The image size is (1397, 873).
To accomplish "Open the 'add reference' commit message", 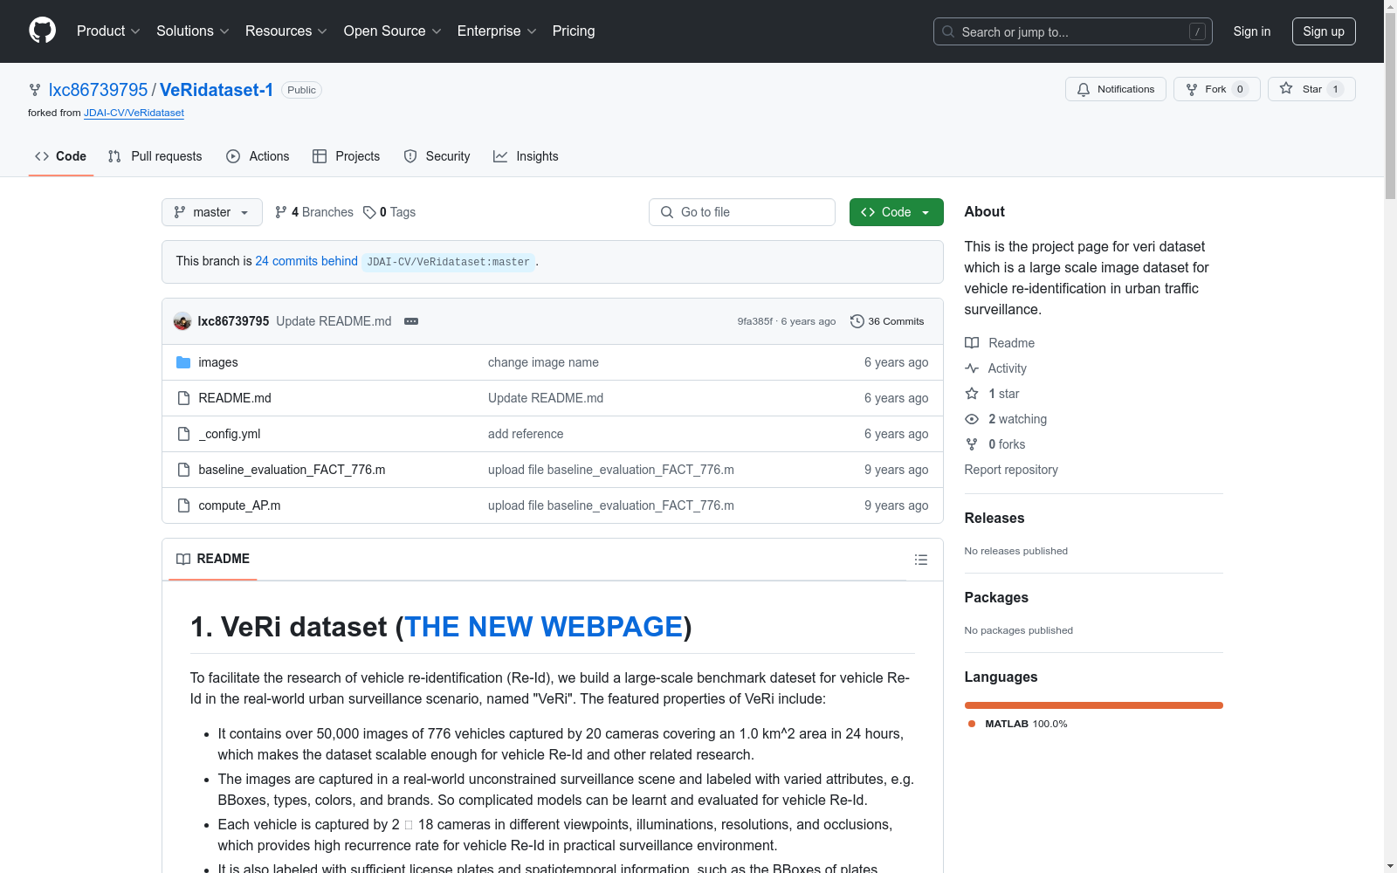I will pos(526,434).
